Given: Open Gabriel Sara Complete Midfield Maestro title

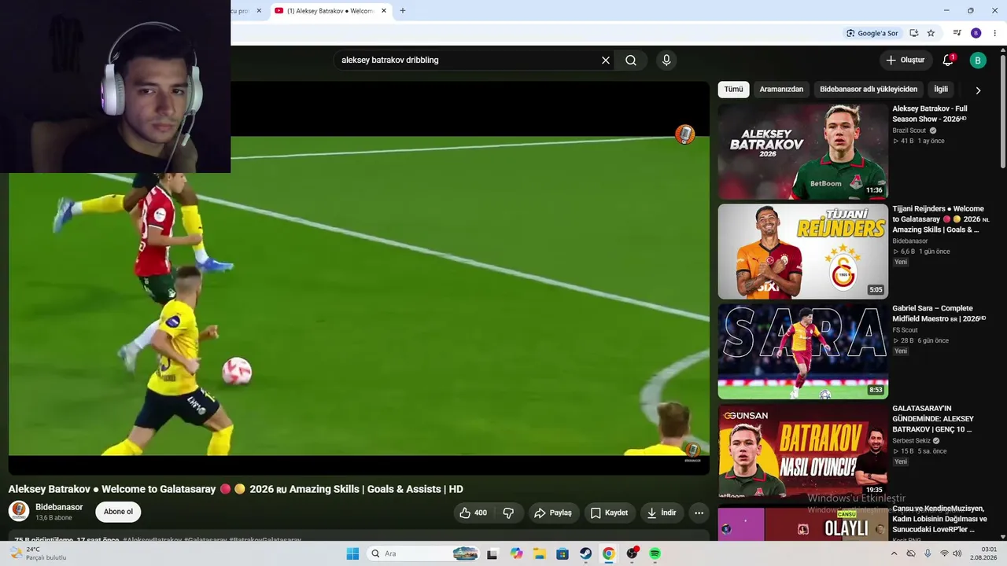Looking at the screenshot, I should 939,313.
